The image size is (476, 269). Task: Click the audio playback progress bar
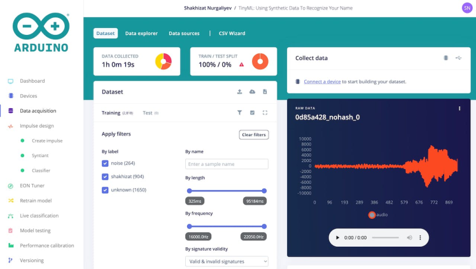click(386, 237)
